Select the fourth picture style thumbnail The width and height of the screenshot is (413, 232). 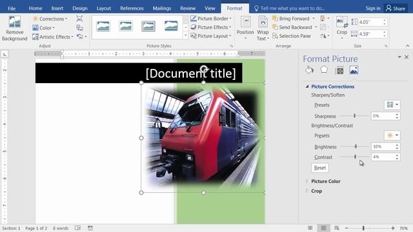[x=171, y=26]
